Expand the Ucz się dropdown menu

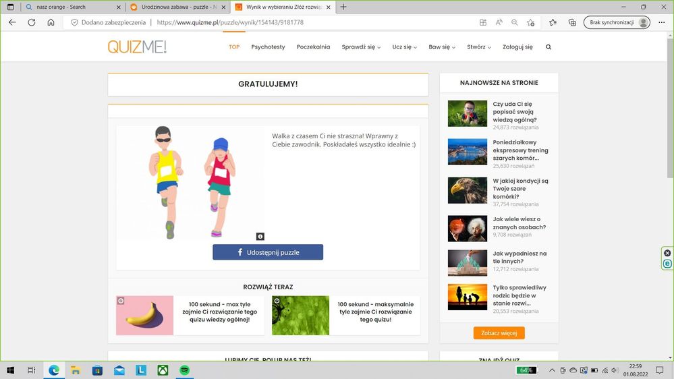coord(404,47)
